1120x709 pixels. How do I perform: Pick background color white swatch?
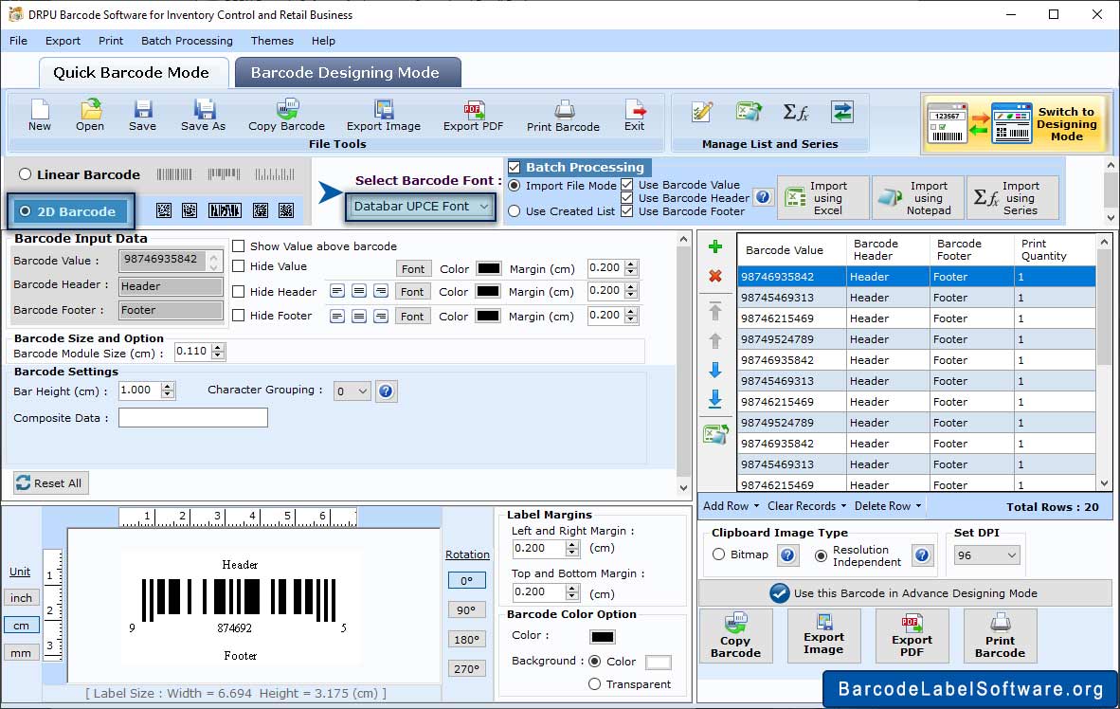(x=658, y=663)
